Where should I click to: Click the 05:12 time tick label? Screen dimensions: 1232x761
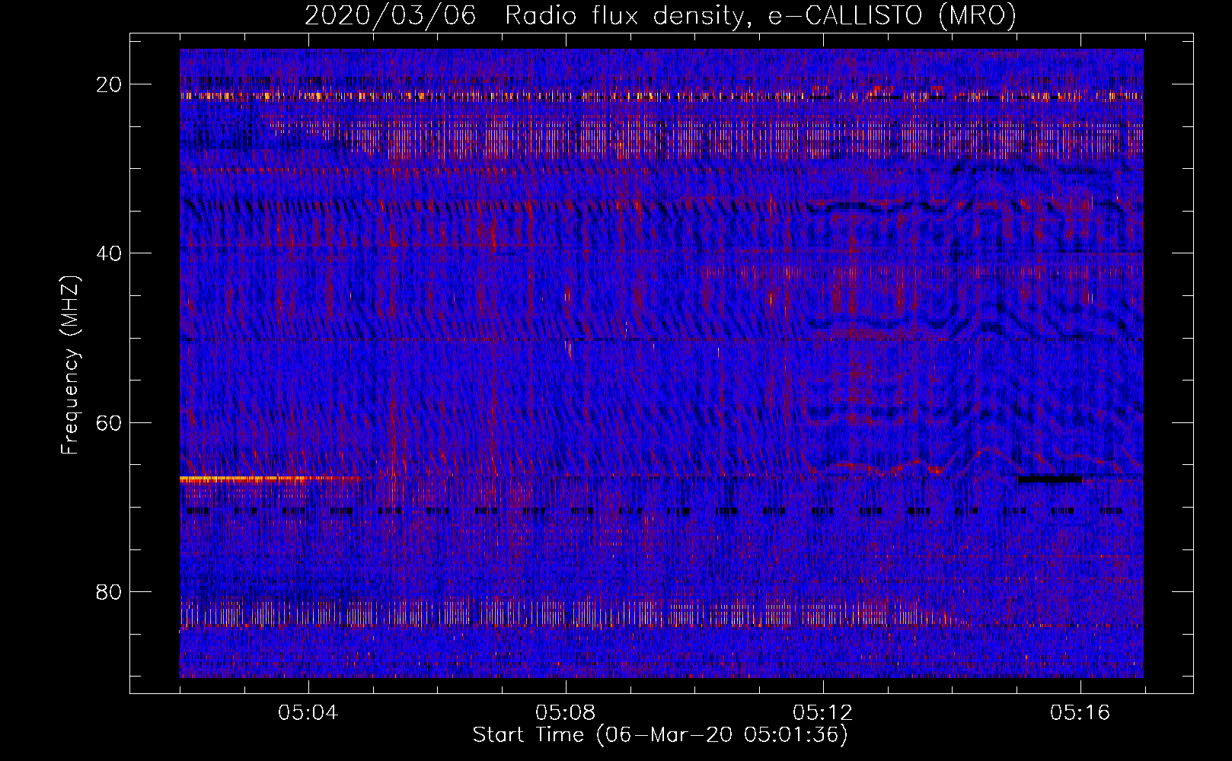coord(823,713)
